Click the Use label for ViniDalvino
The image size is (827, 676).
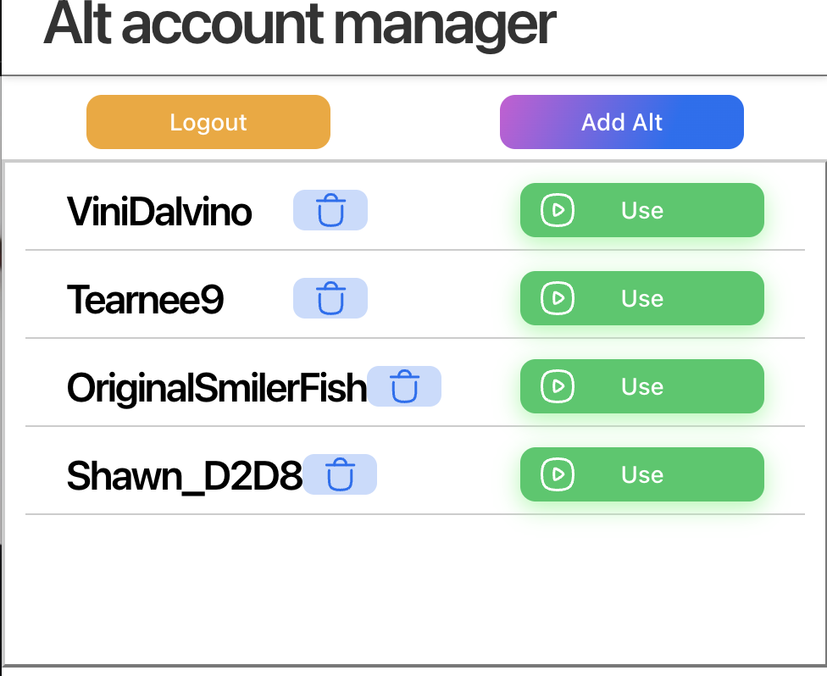click(x=642, y=210)
